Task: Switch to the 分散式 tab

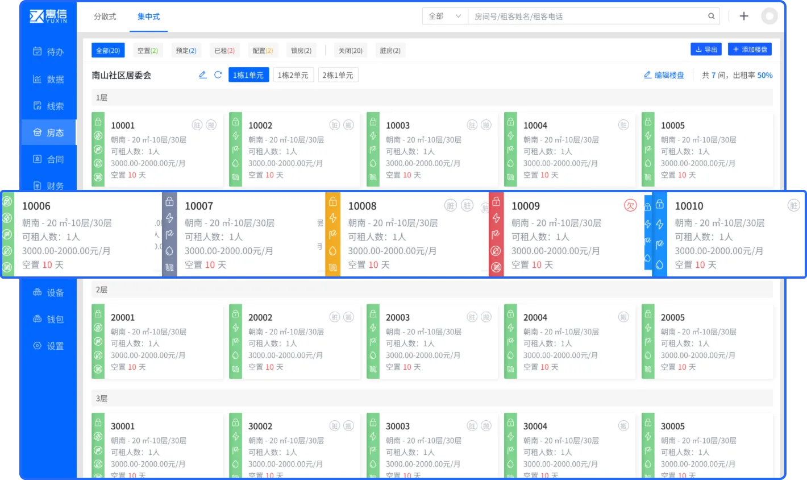Action: tap(105, 16)
